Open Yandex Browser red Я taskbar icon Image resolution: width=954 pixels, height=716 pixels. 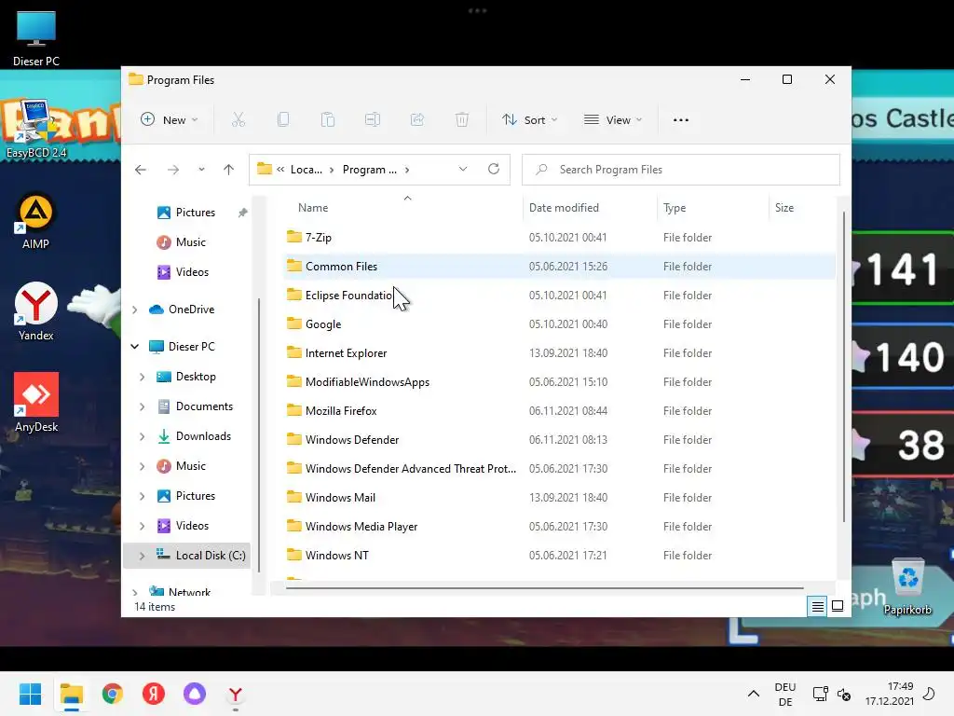(x=154, y=694)
